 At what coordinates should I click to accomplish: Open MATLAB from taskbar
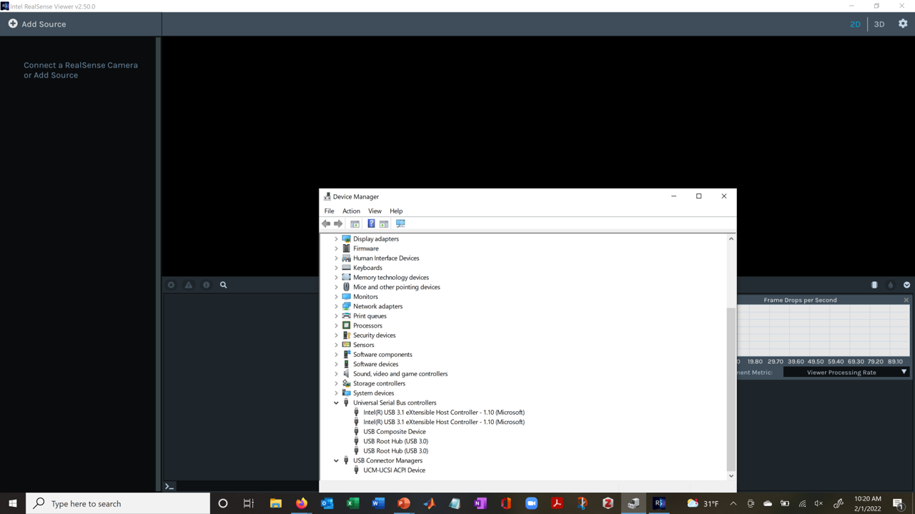429,503
